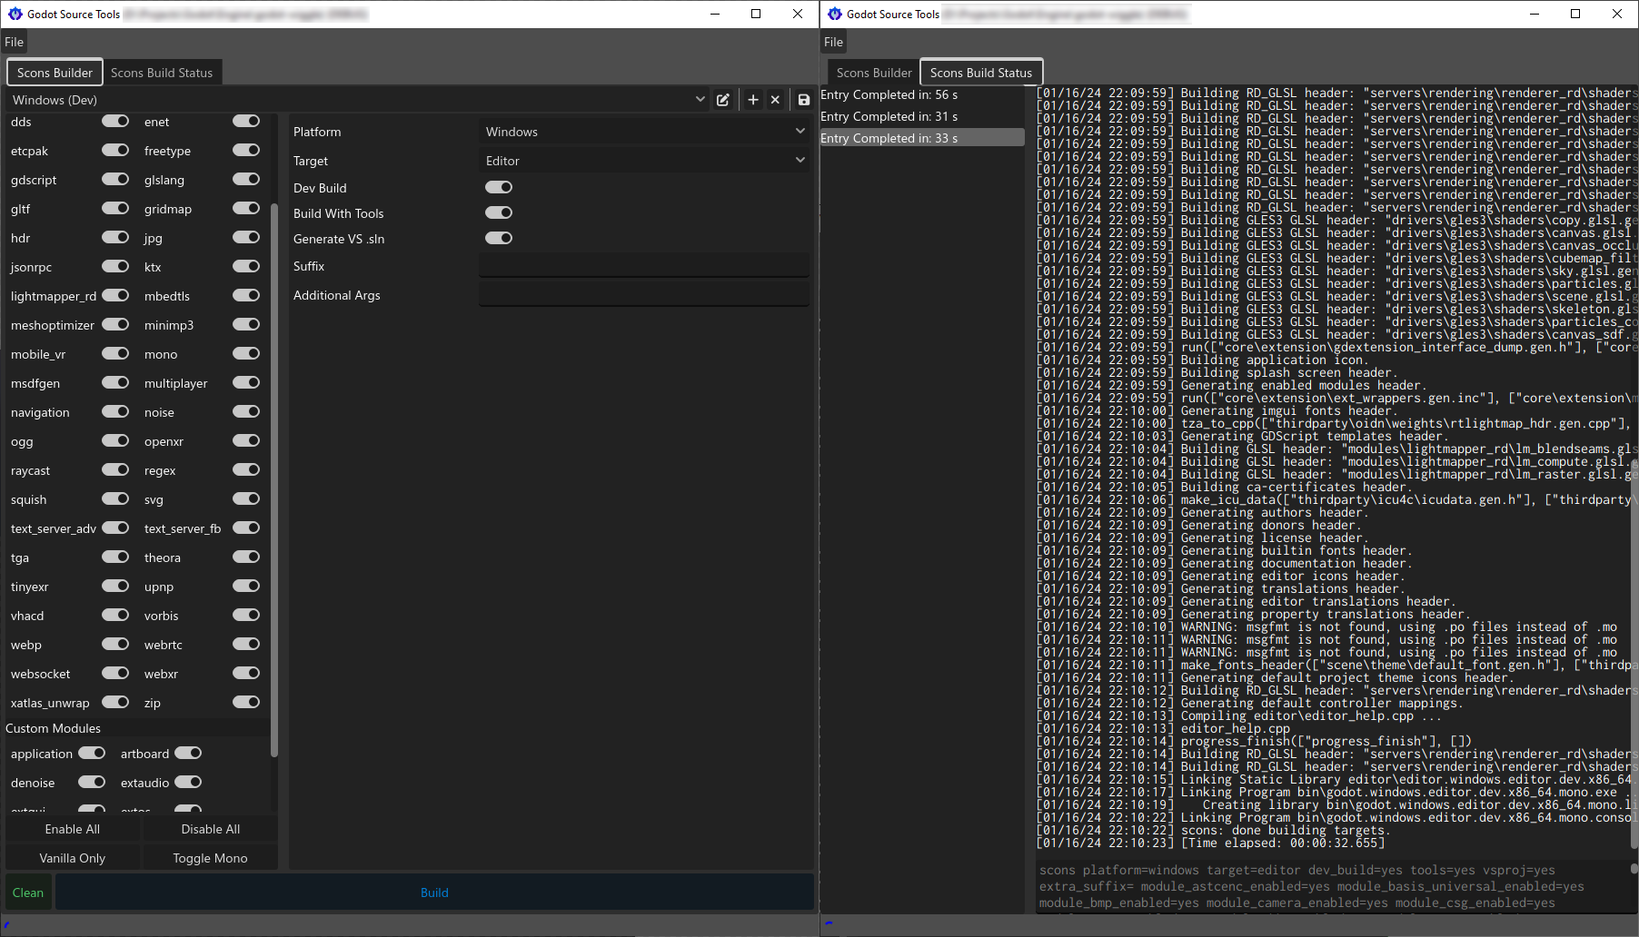The width and height of the screenshot is (1639, 937).
Task: Toggle the extaudio custom module switch
Action: (188, 782)
